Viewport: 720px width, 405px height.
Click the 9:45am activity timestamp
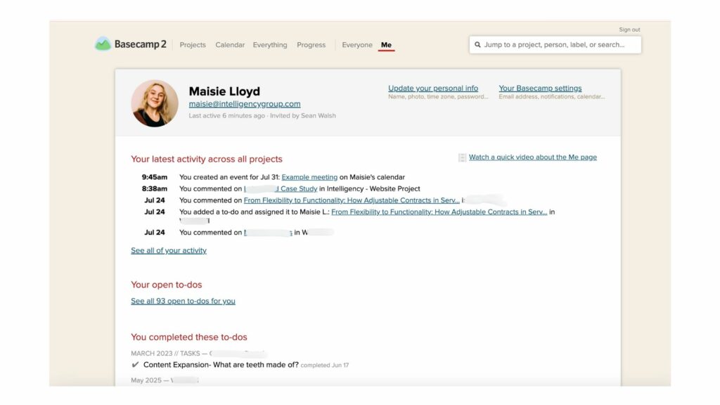pos(154,177)
